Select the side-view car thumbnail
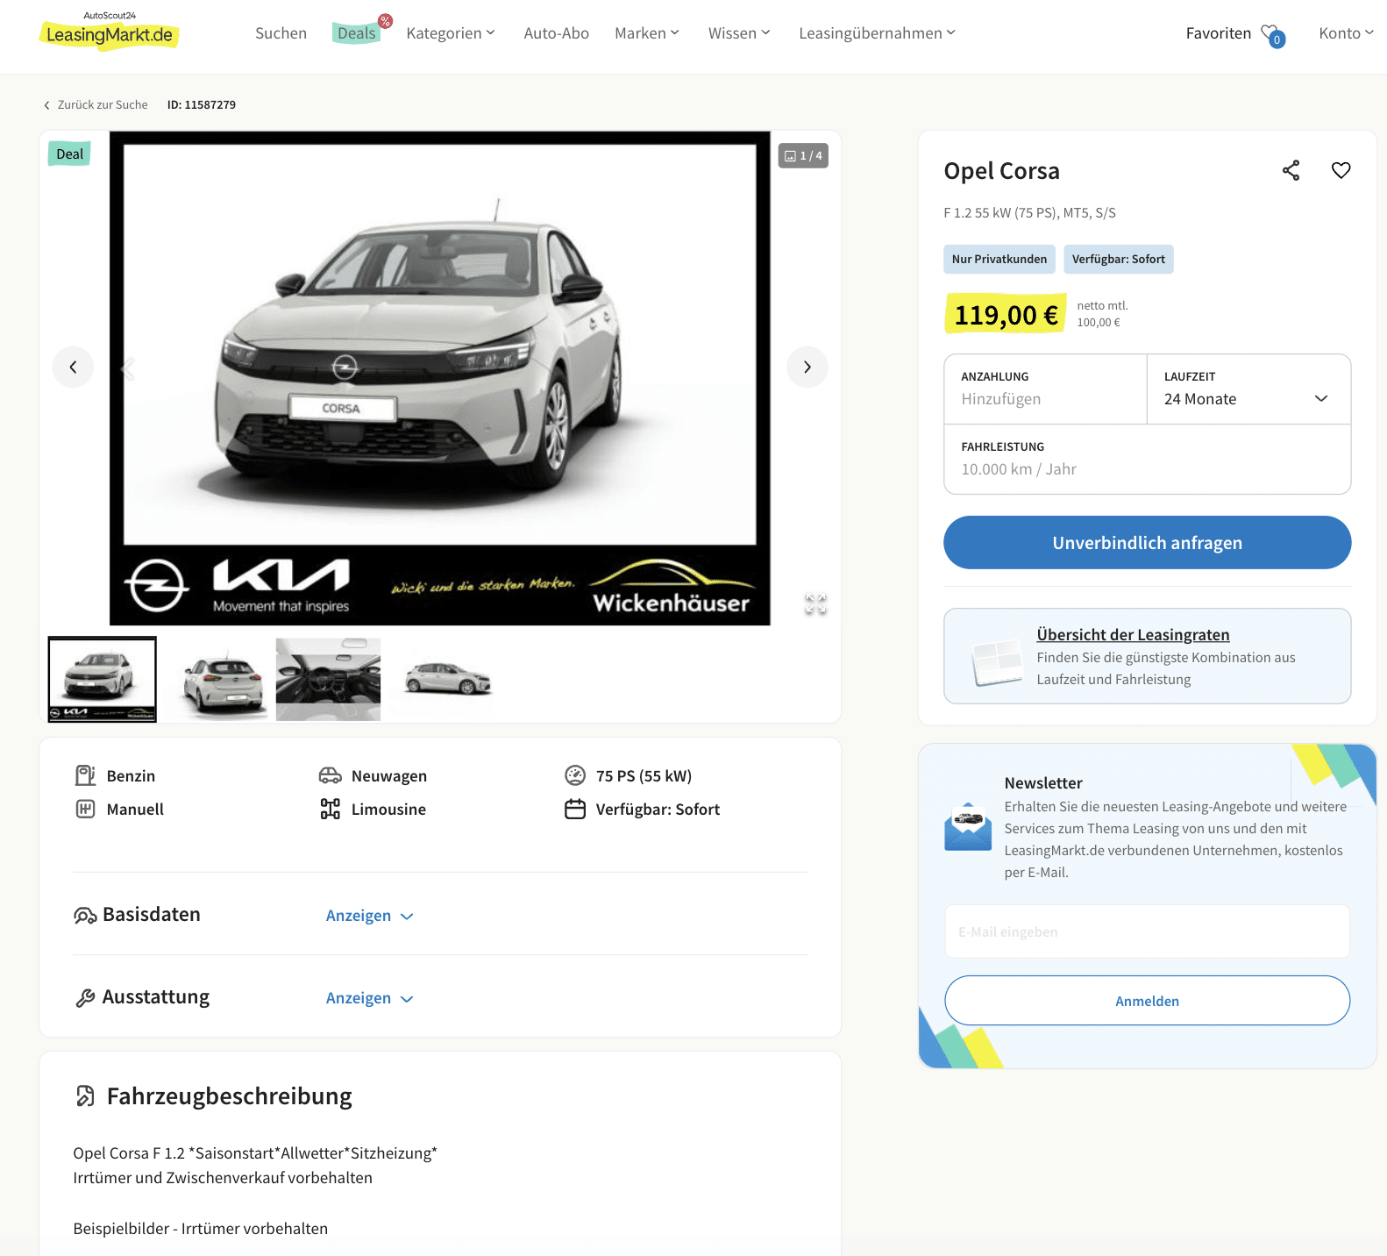The image size is (1387, 1256). pyautogui.click(x=446, y=680)
